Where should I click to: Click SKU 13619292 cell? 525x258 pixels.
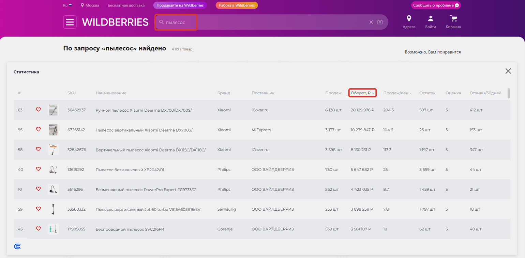pyautogui.click(x=76, y=170)
